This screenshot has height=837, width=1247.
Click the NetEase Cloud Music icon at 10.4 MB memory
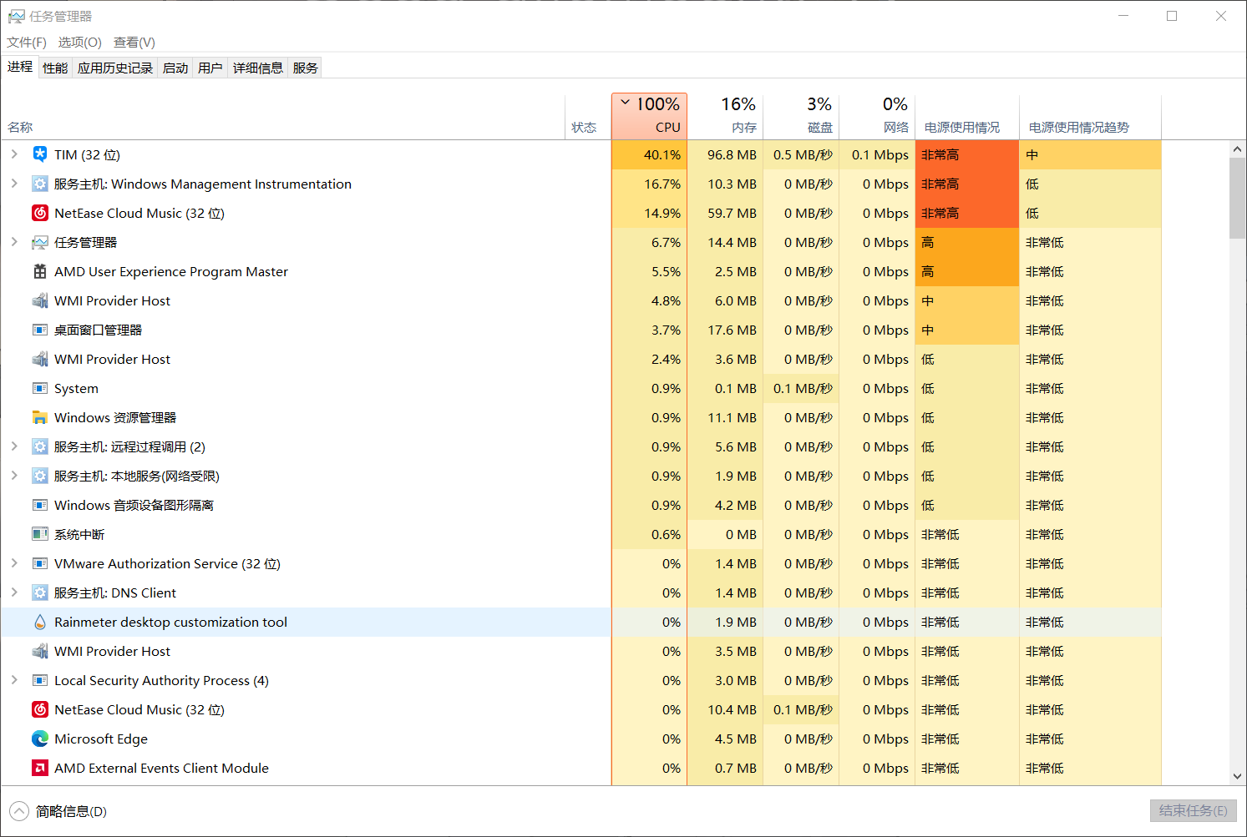[39, 709]
